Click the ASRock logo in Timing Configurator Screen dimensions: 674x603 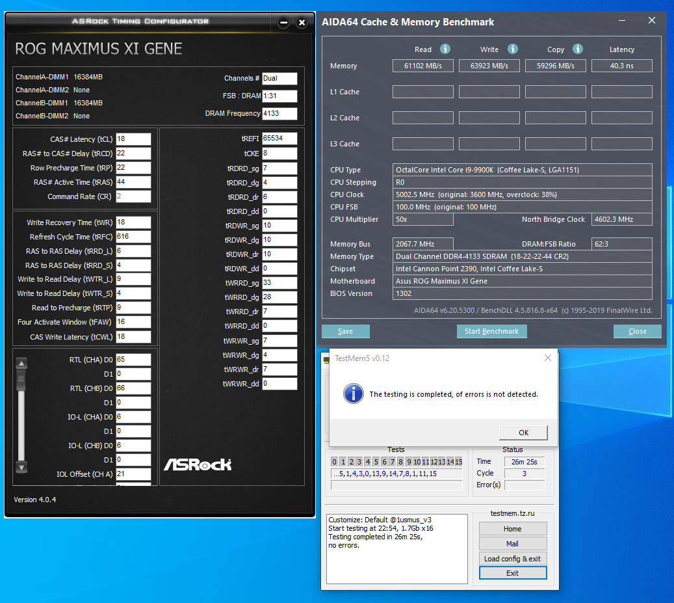pos(198,464)
